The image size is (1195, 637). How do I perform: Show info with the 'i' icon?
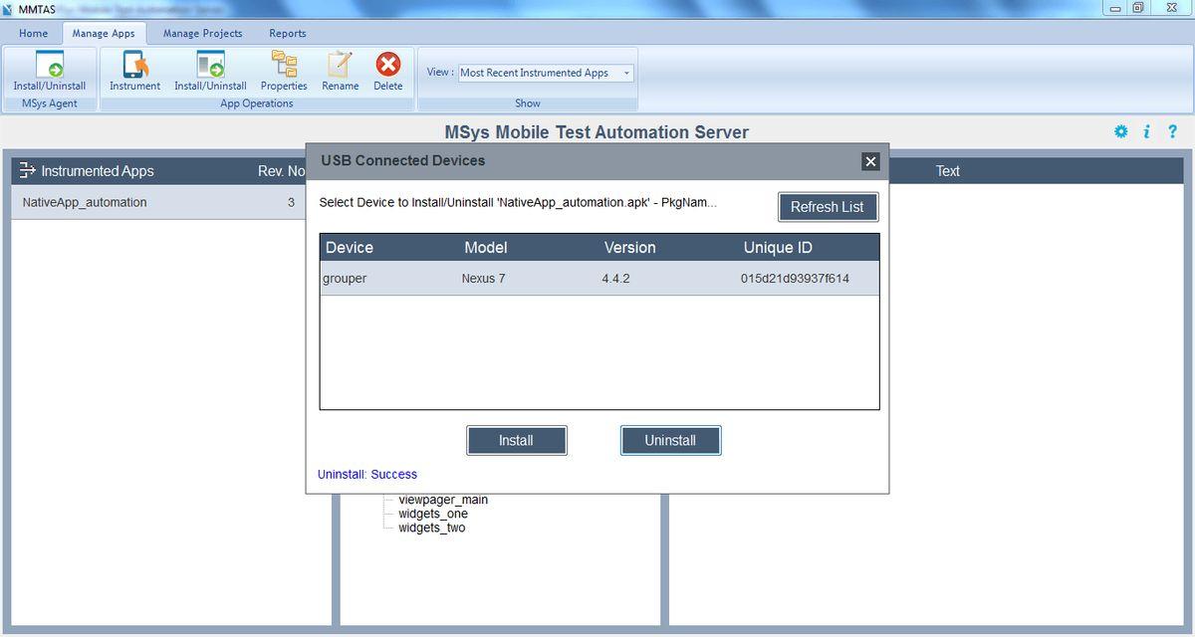(x=1147, y=131)
